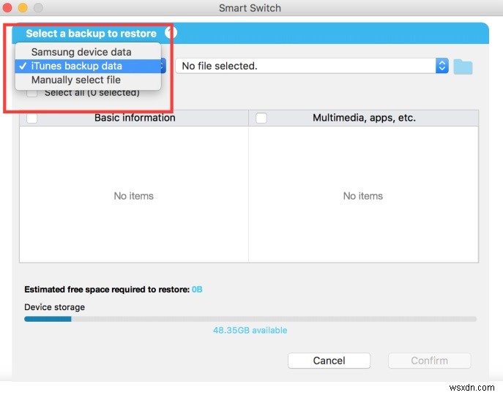
Task: Click the 48.35GB available text
Action: coord(250,330)
